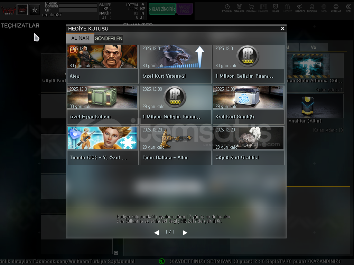354x265 pixels.
Task: Open the Web globe icon
Action: pyautogui.click(x=324, y=8)
